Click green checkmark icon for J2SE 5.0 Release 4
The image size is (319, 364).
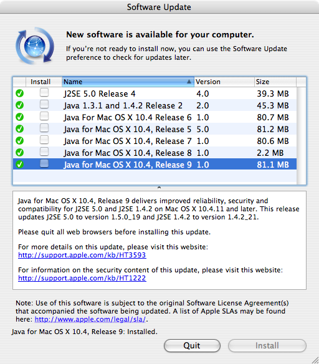tap(20, 93)
